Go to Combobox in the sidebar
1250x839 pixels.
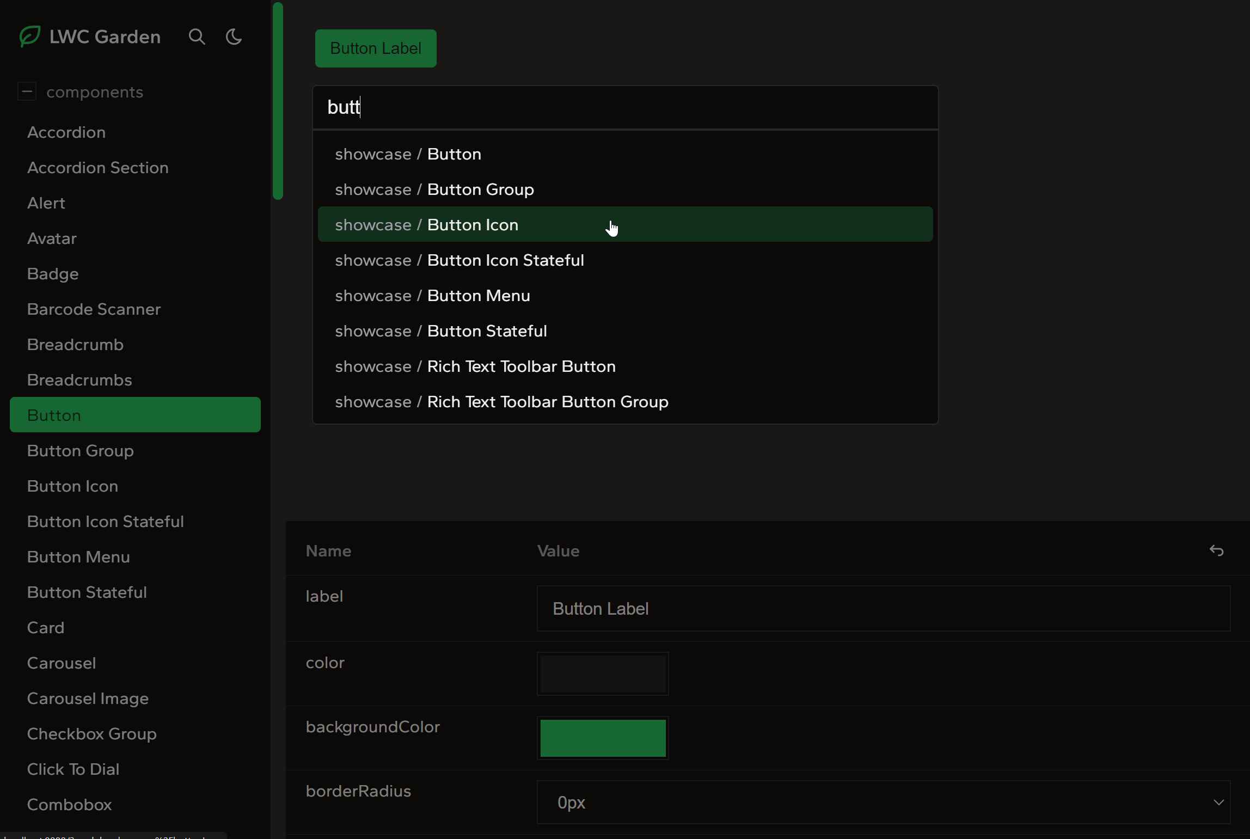point(69,805)
